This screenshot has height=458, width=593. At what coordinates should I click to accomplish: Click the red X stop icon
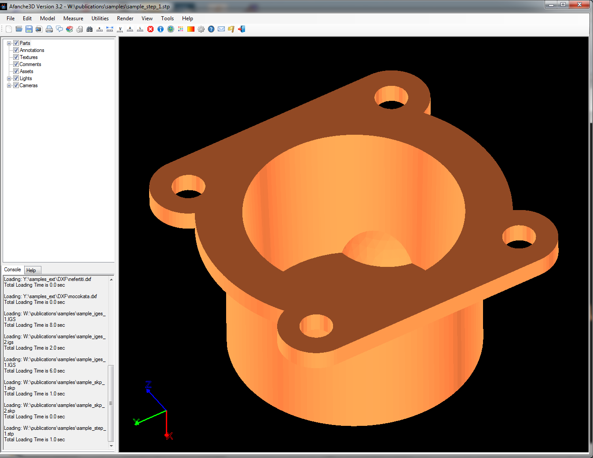pos(150,29)
